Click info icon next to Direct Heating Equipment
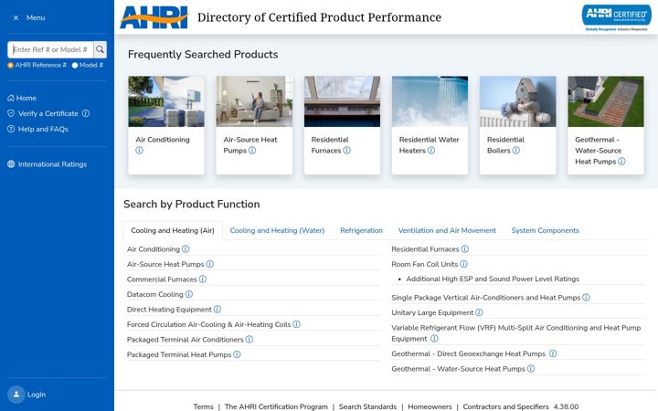Image resolution: width=658 pixels, height=411 pixels. tap(217, 309)
